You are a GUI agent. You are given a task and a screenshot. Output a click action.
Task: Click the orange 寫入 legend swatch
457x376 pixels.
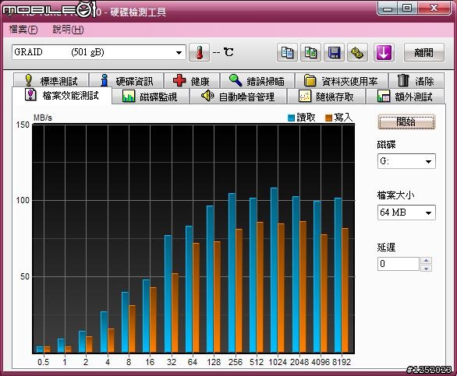(x=328, y=118)
